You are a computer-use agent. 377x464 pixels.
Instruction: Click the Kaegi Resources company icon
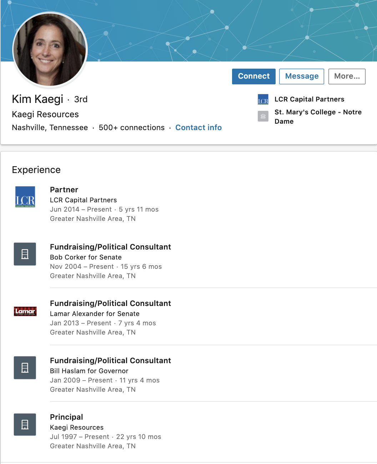point(25,425)
